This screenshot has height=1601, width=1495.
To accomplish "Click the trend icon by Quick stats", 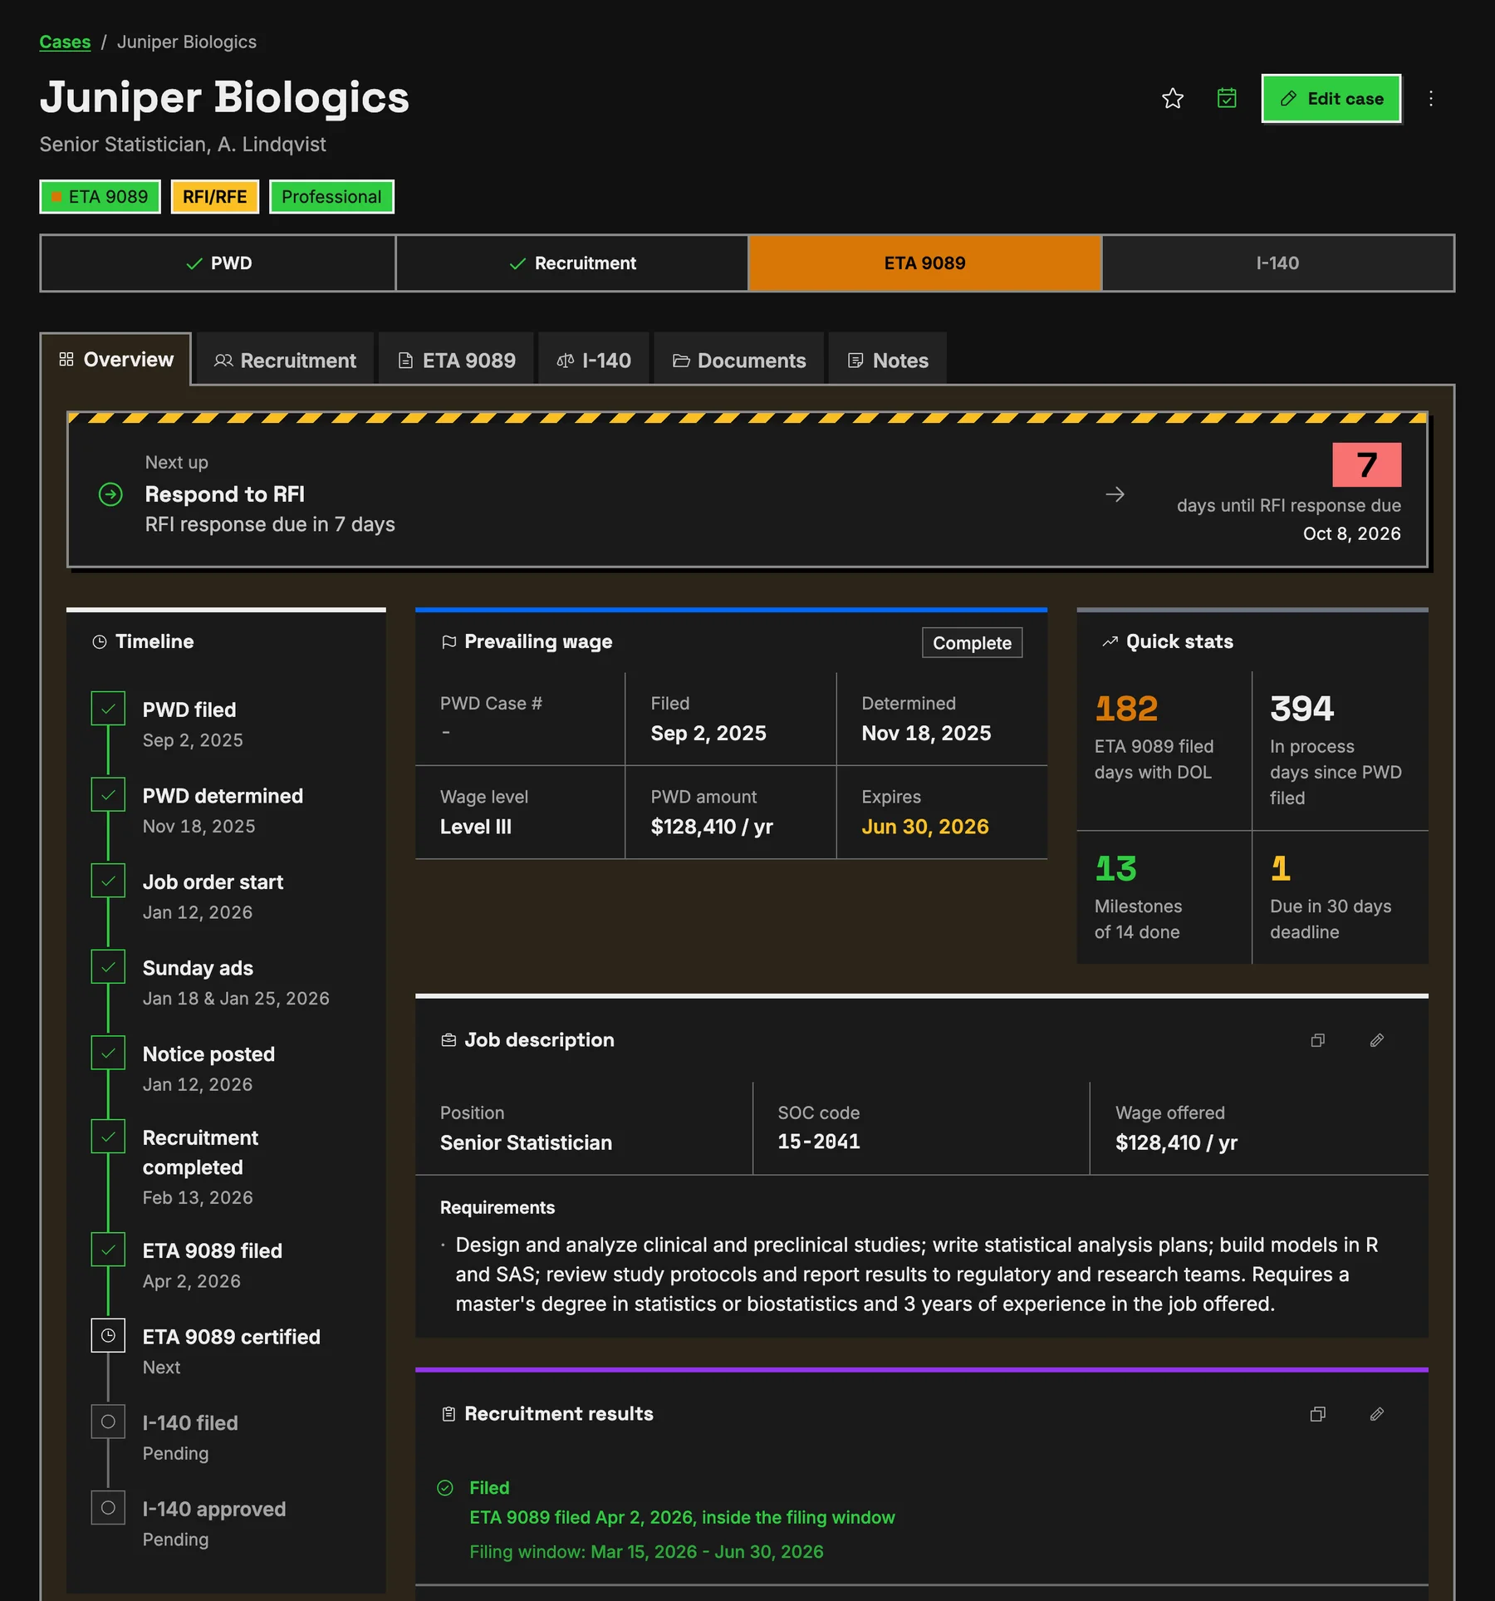I will pyautogui.click(x=1110, y=642).
